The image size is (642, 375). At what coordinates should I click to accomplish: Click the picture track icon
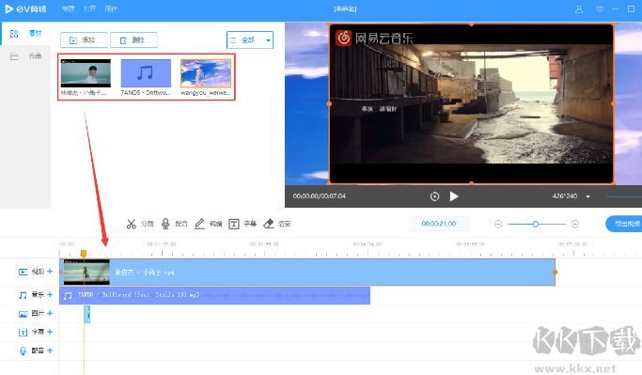[x=23, y=314]
